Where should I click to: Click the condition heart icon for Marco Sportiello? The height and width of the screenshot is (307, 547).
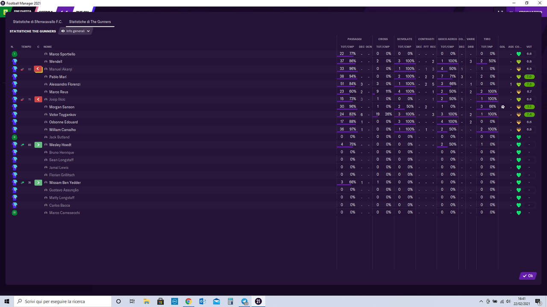519,54
